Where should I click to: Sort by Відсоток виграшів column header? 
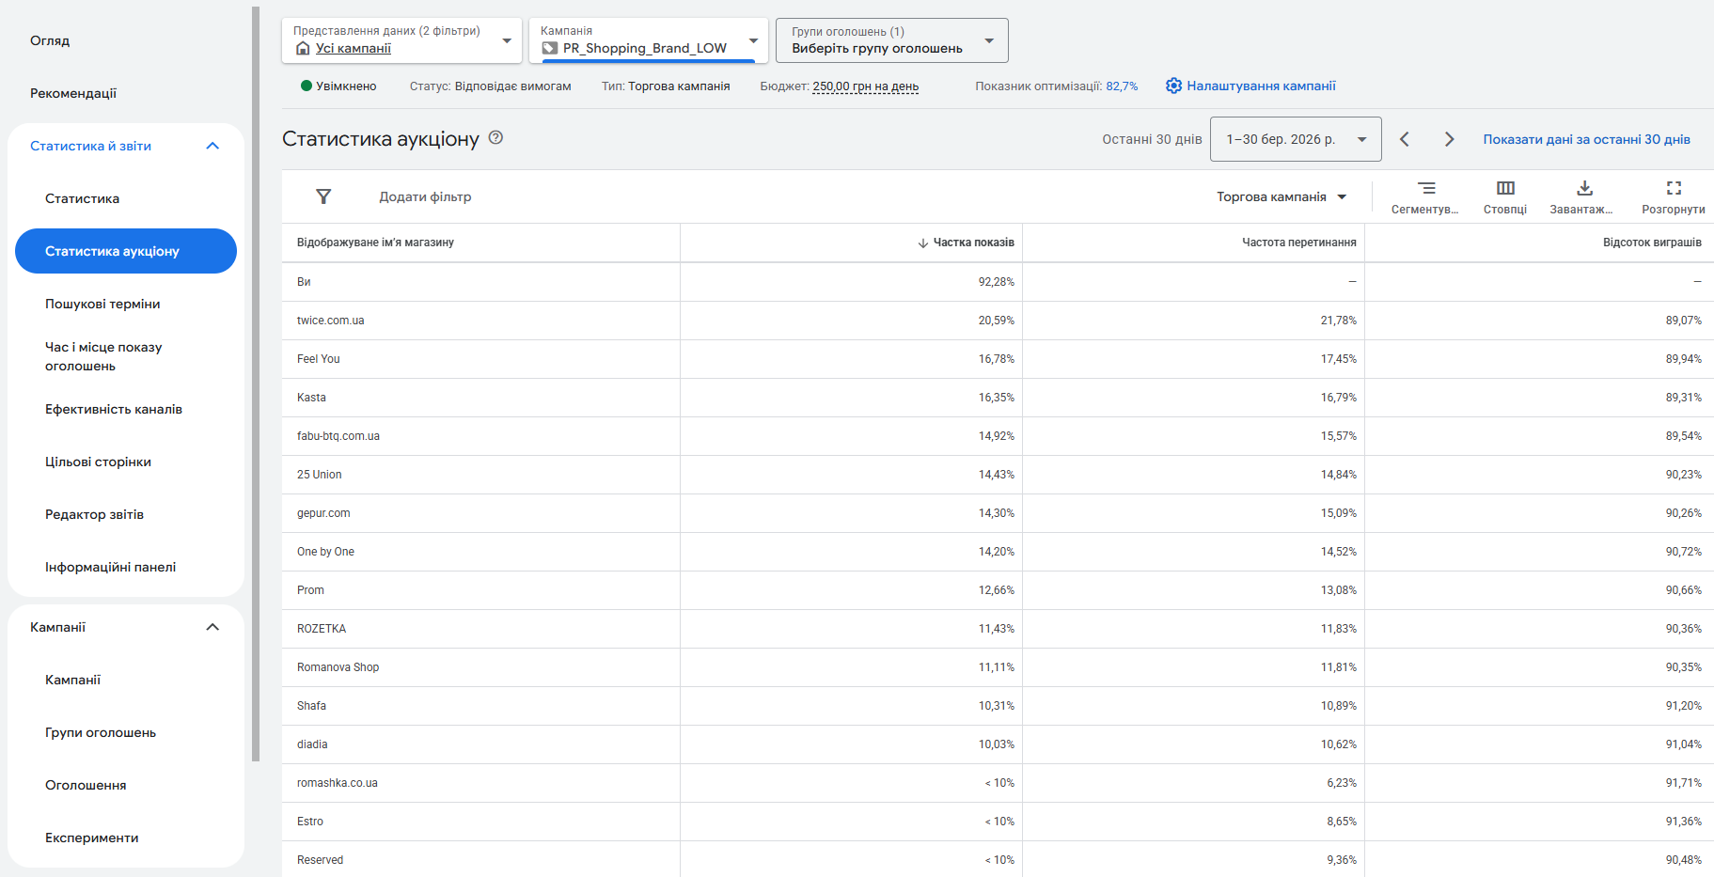[x=1652, y=243]
